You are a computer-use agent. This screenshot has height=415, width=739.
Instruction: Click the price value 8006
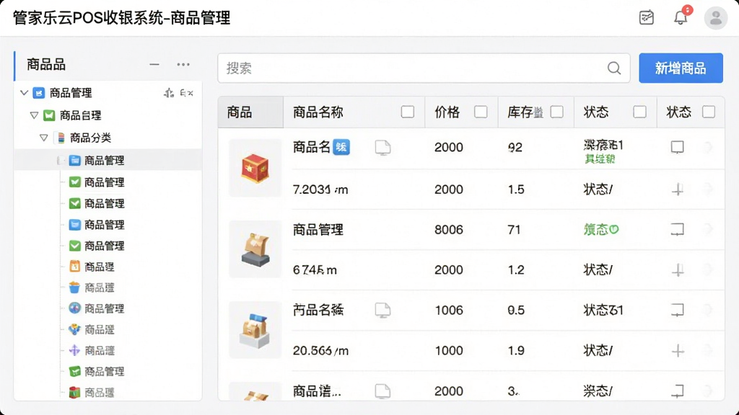449,230
